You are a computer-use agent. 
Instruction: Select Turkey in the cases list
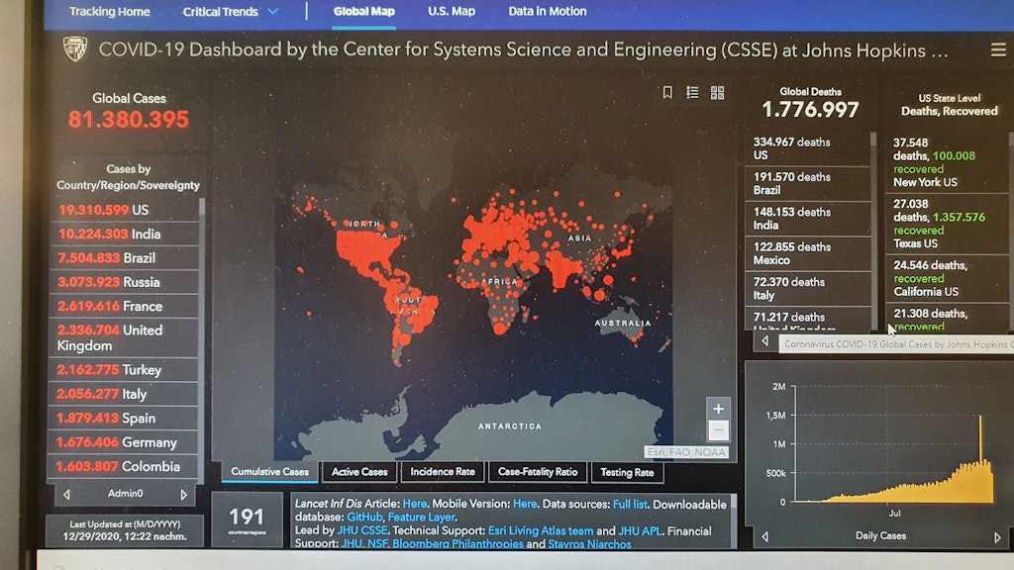(x=124, y=370)
